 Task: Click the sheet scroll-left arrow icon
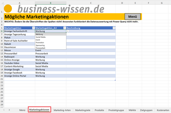pyautogui.click(x=4, y=110)
